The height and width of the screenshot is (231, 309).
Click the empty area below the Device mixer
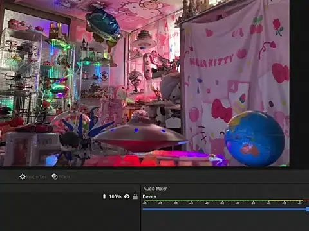[225, 222]
